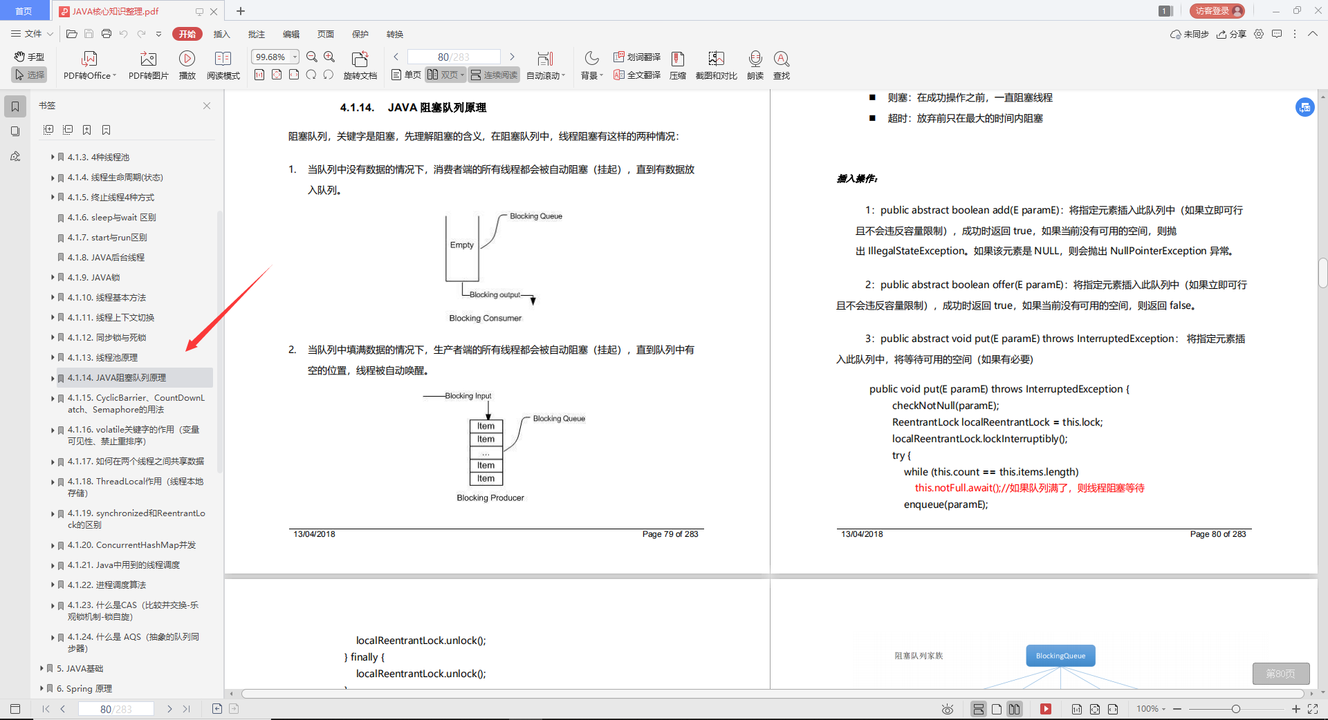Open the 自动滚动 dropdown
Screen dimensions: 1328x720
click(x=546, y=75)
